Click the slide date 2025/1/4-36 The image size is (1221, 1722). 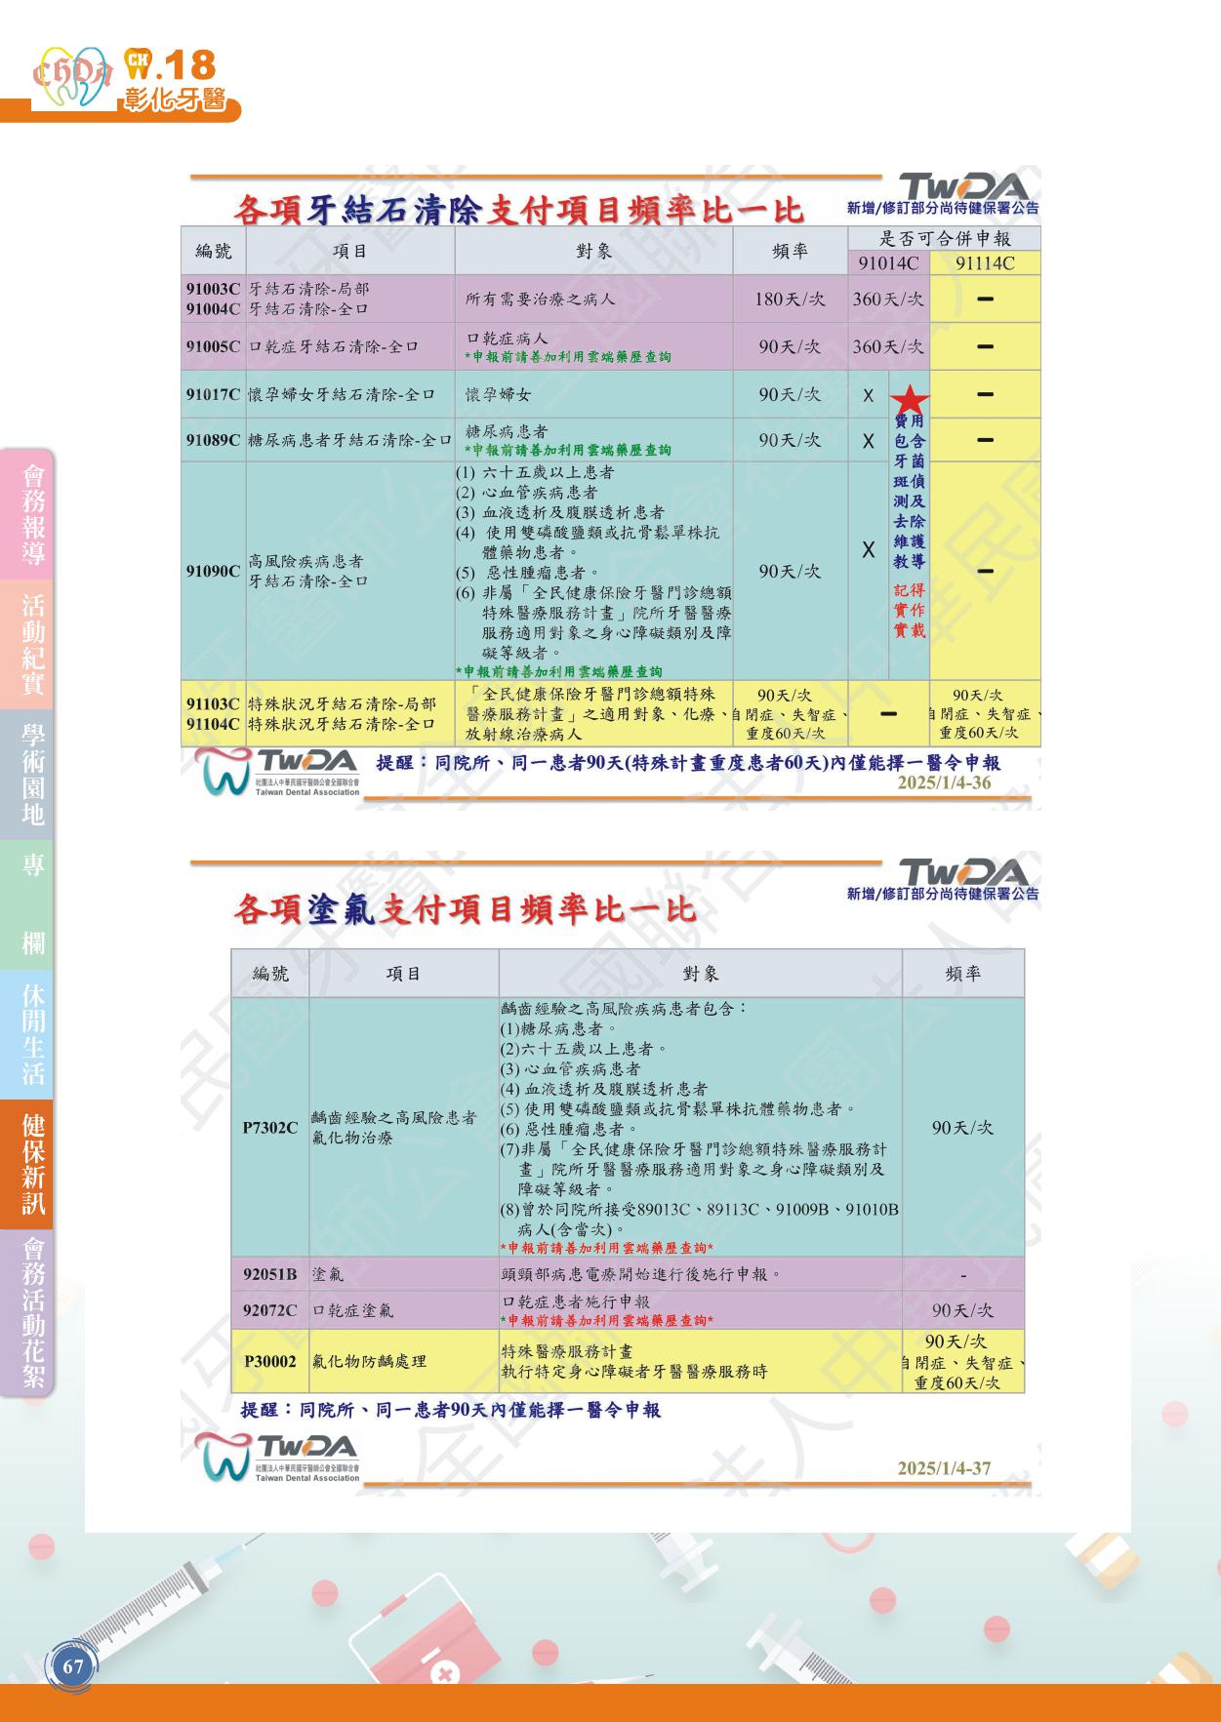coord(944,782)
